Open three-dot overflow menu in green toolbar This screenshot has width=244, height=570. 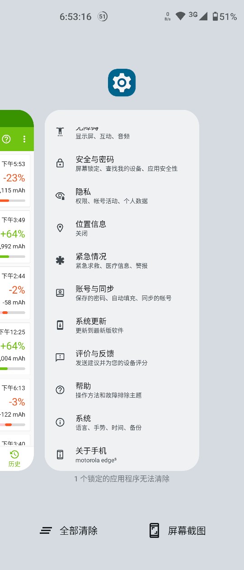[x=24, y=139]
